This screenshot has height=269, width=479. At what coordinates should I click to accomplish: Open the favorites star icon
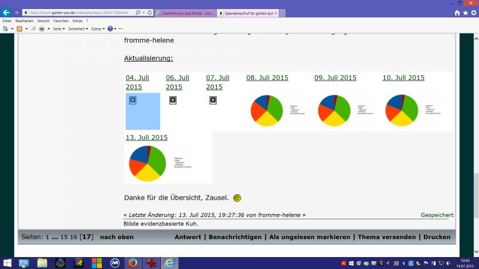click(x=465, y=12)
